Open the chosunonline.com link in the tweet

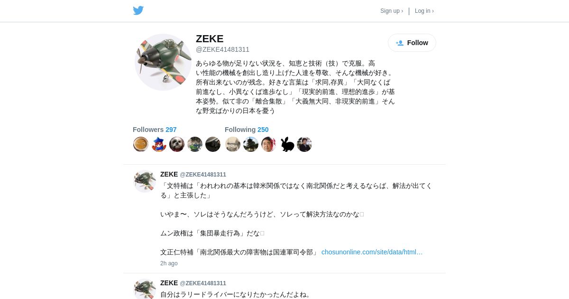[x=372, y=252]
